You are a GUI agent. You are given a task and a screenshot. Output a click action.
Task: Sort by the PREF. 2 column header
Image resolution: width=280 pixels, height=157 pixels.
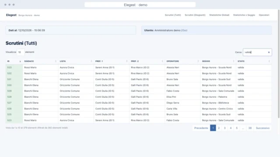tap(147, 61)
